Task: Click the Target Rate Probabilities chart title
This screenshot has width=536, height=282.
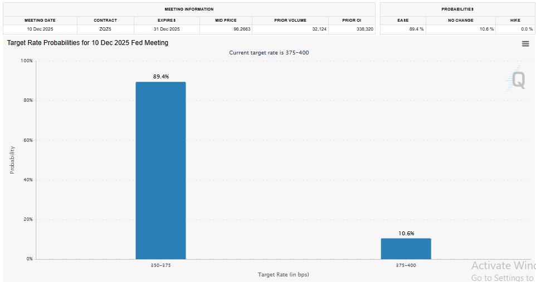Action: click(87, 43)
